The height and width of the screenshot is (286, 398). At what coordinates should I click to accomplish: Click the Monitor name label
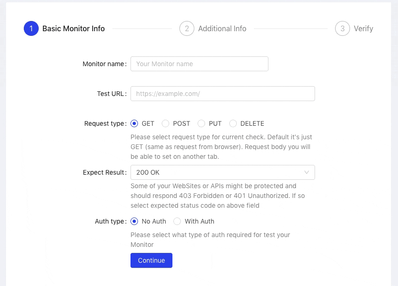click(103, 64)
